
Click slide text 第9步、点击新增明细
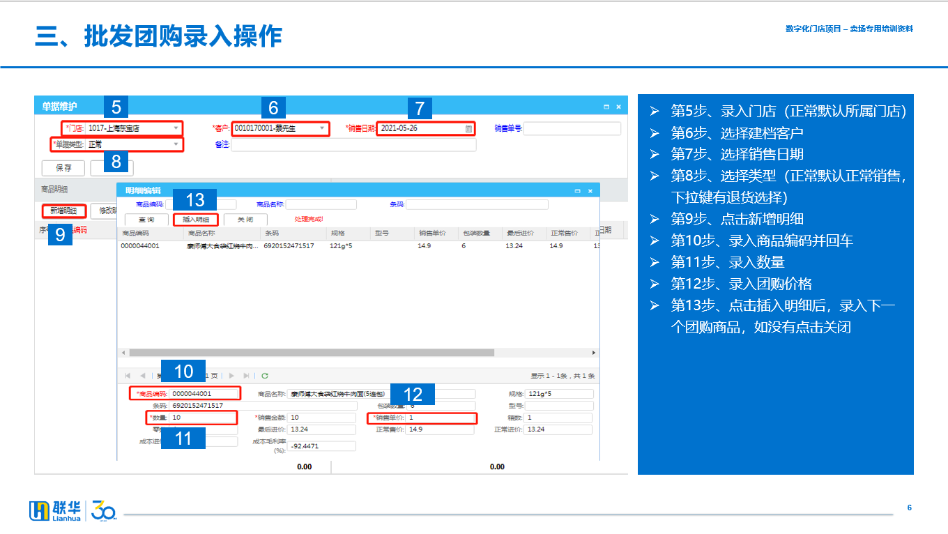[737, 219]
